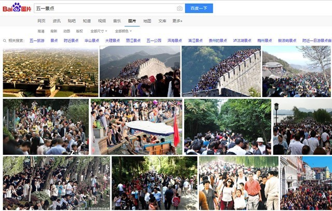
Task: Expand the 更多» menu
Action: (x=177, y=21)
